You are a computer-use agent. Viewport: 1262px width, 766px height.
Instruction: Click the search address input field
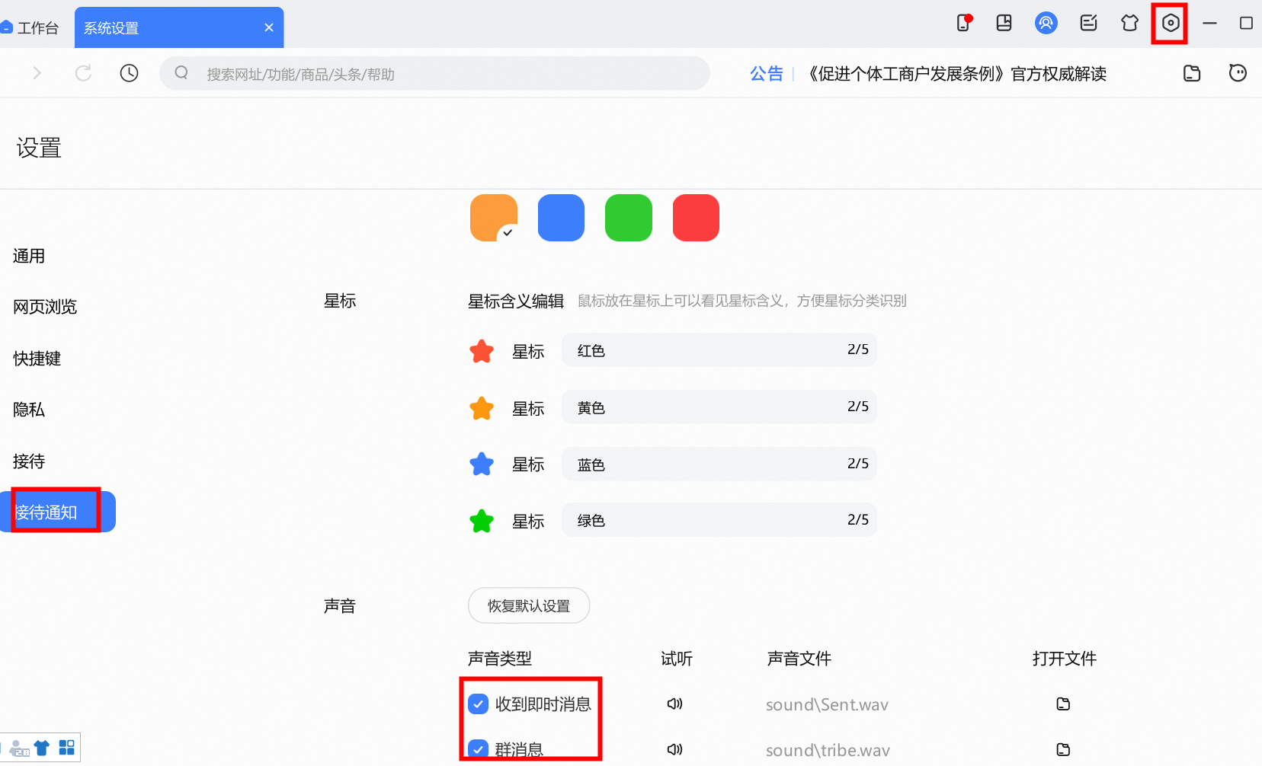(434, 73)
